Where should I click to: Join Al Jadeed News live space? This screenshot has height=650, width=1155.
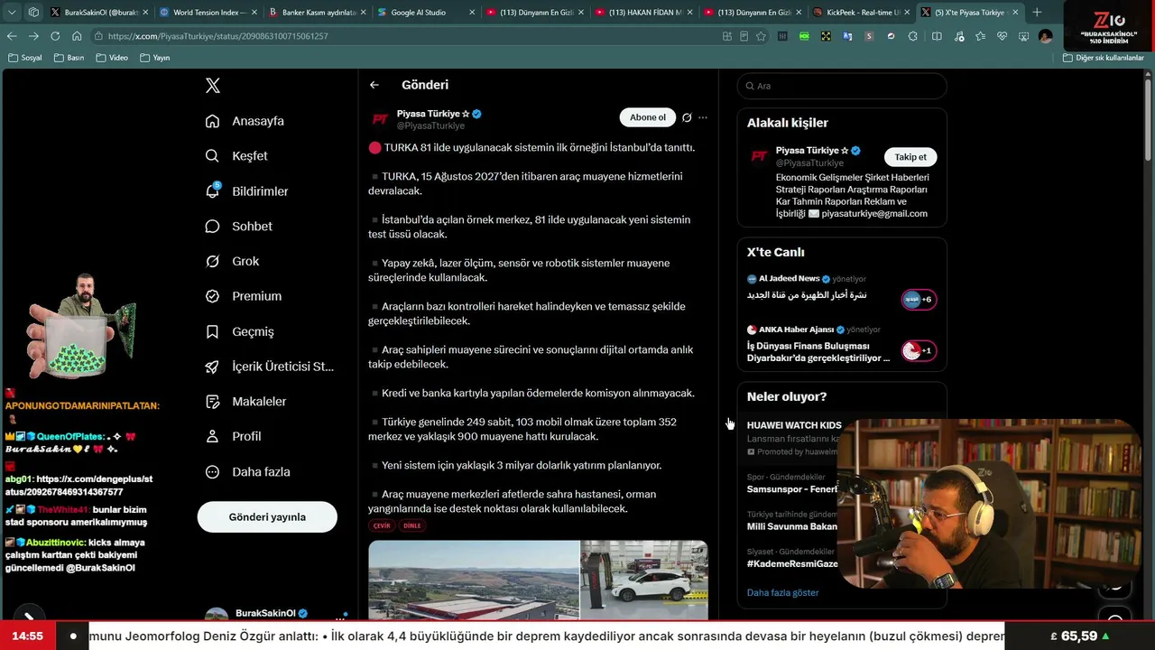pyautogui.click(x=919, y=300)
